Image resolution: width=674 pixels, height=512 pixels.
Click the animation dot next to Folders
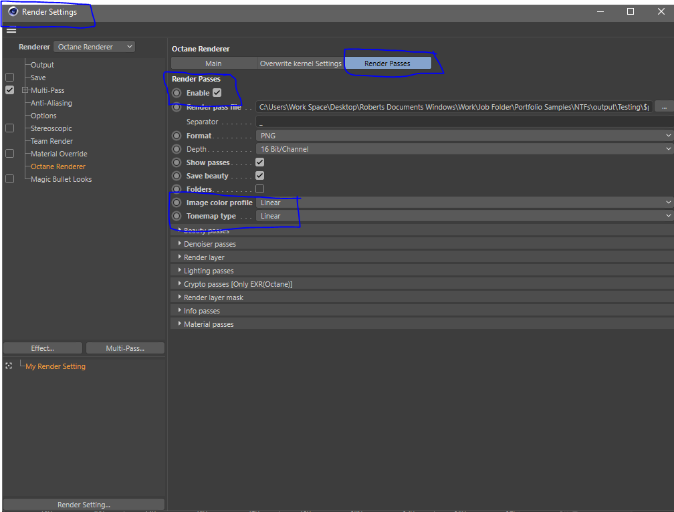tap(177, 189)
